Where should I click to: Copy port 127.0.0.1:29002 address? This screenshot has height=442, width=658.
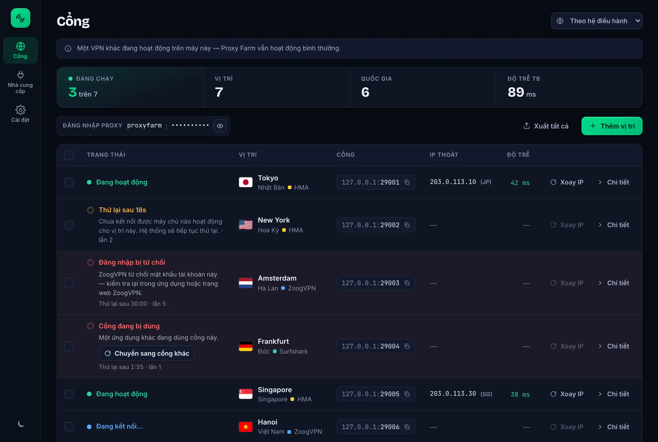pos(407,225)
